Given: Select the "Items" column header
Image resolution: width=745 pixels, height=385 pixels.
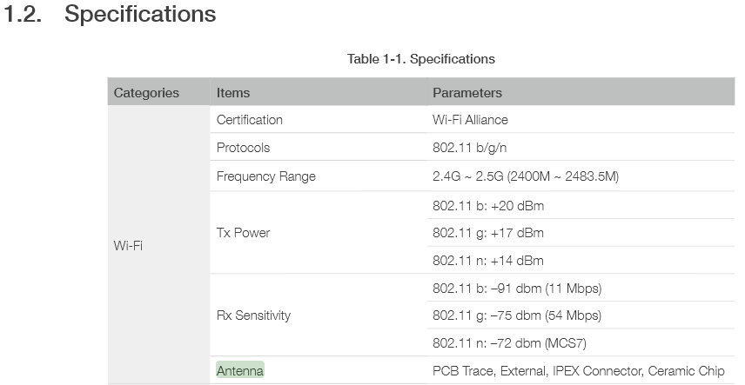Looking at the screenshot, I should coord(233,93).
